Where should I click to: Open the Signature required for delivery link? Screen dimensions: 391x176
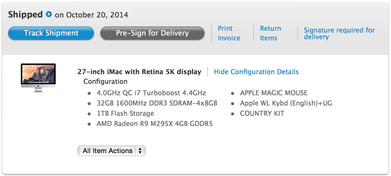339,33
